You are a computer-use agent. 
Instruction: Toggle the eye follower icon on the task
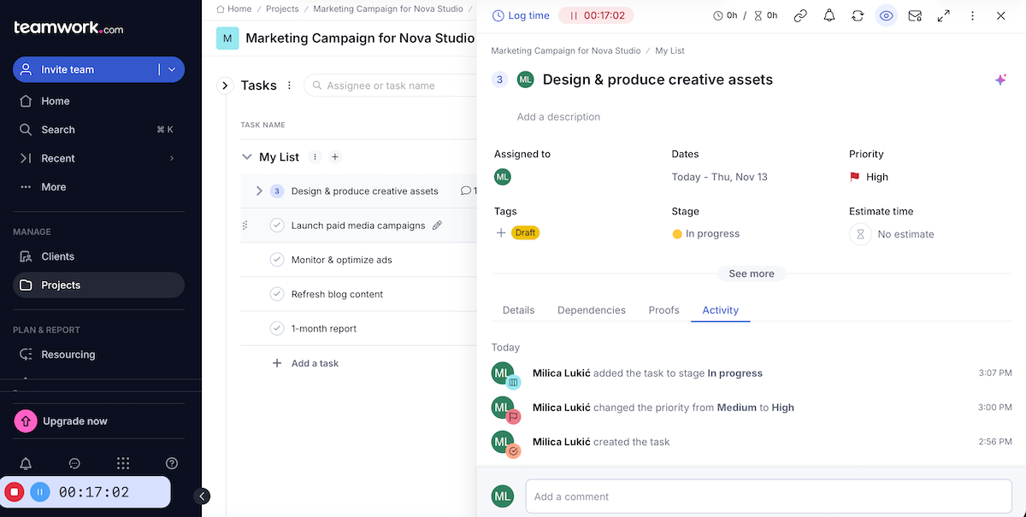[886, 15]
